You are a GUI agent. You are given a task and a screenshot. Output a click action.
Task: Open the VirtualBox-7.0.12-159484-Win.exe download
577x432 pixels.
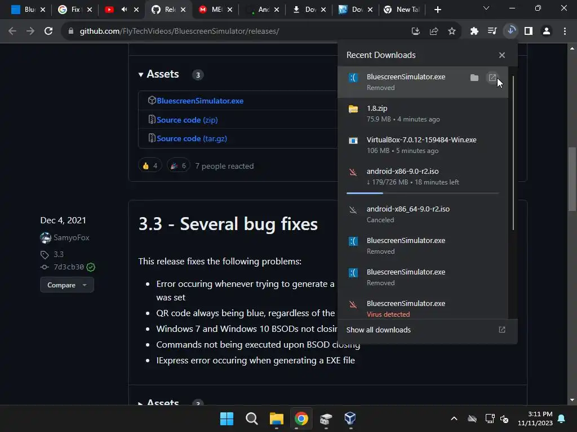[x=423, y=145]
